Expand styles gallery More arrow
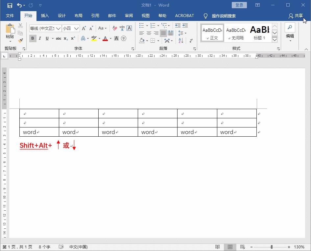Screen dimensions: 311x251 (x=275, y=40)
